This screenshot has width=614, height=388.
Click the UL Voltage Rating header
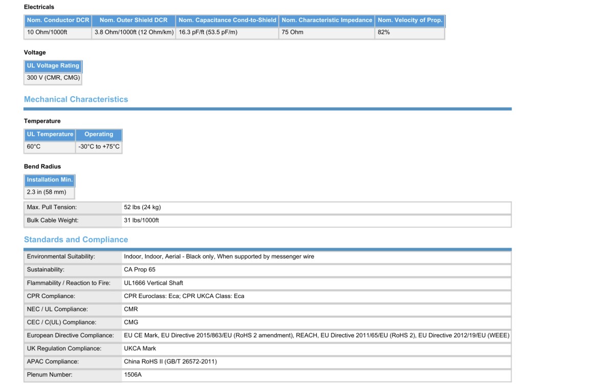point(53,66)
